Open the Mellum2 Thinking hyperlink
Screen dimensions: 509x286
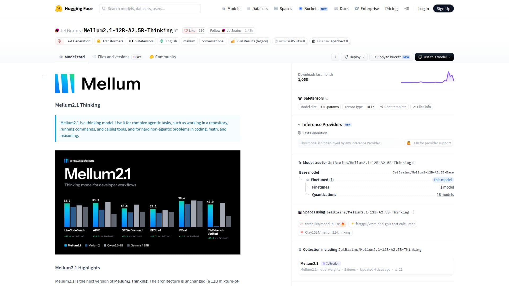point(131,281)
